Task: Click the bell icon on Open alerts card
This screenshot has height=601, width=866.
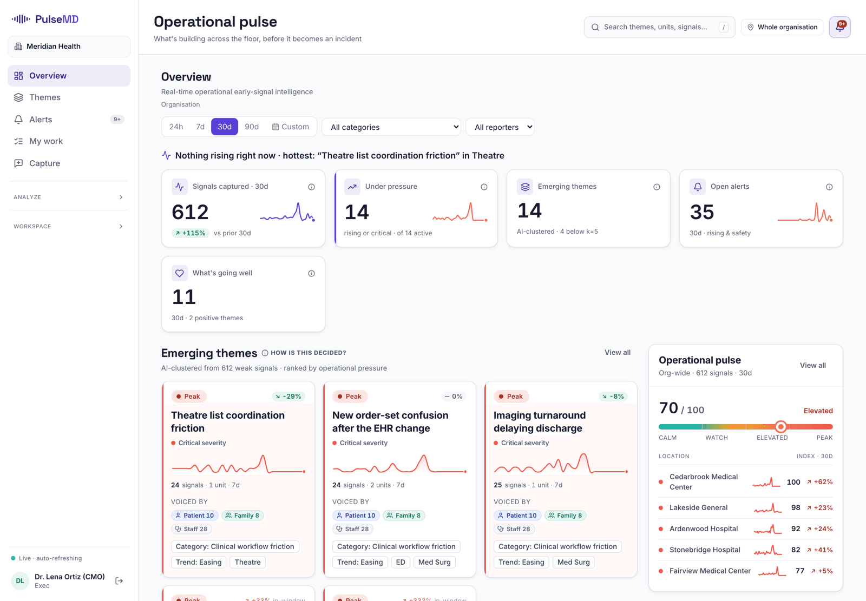Action: (698, 187)
